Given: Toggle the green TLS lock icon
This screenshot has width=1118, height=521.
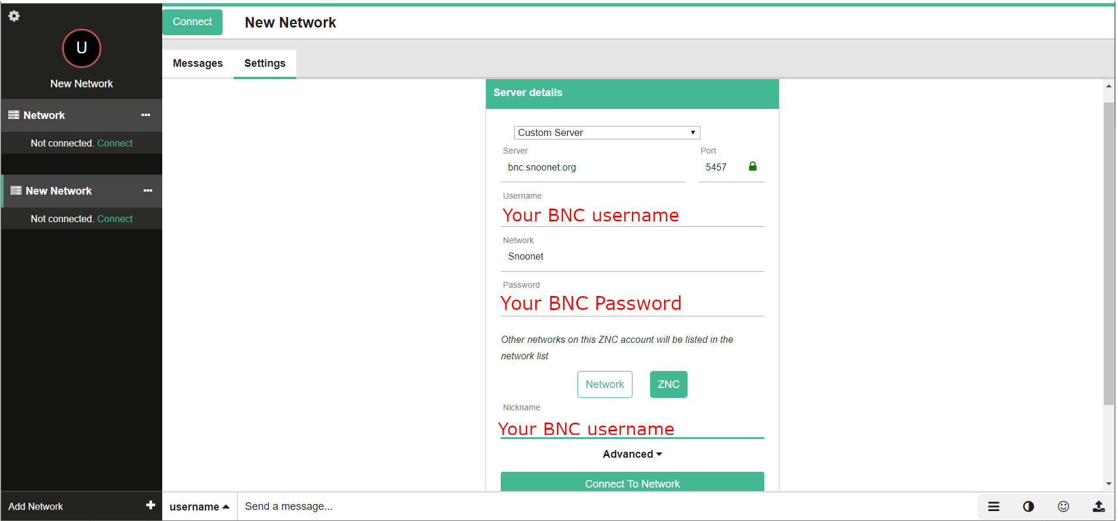Looking at the screenshot, I should pos(753,166).
